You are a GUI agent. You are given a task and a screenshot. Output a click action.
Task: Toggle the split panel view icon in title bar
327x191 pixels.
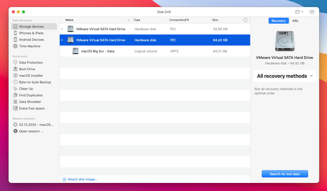(x=312, y=12)
